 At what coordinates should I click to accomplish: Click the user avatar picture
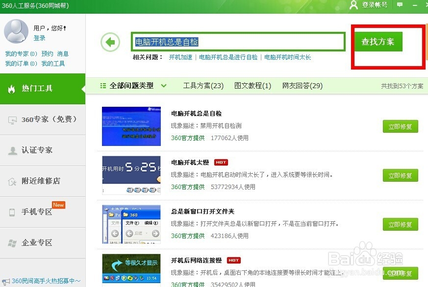(16, 31)
